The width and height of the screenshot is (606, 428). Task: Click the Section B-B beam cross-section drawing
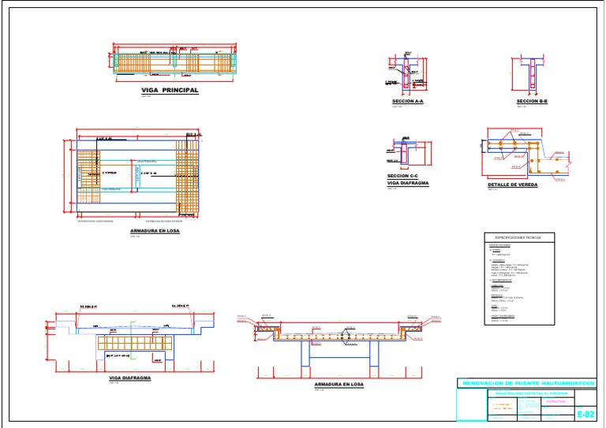529,76
